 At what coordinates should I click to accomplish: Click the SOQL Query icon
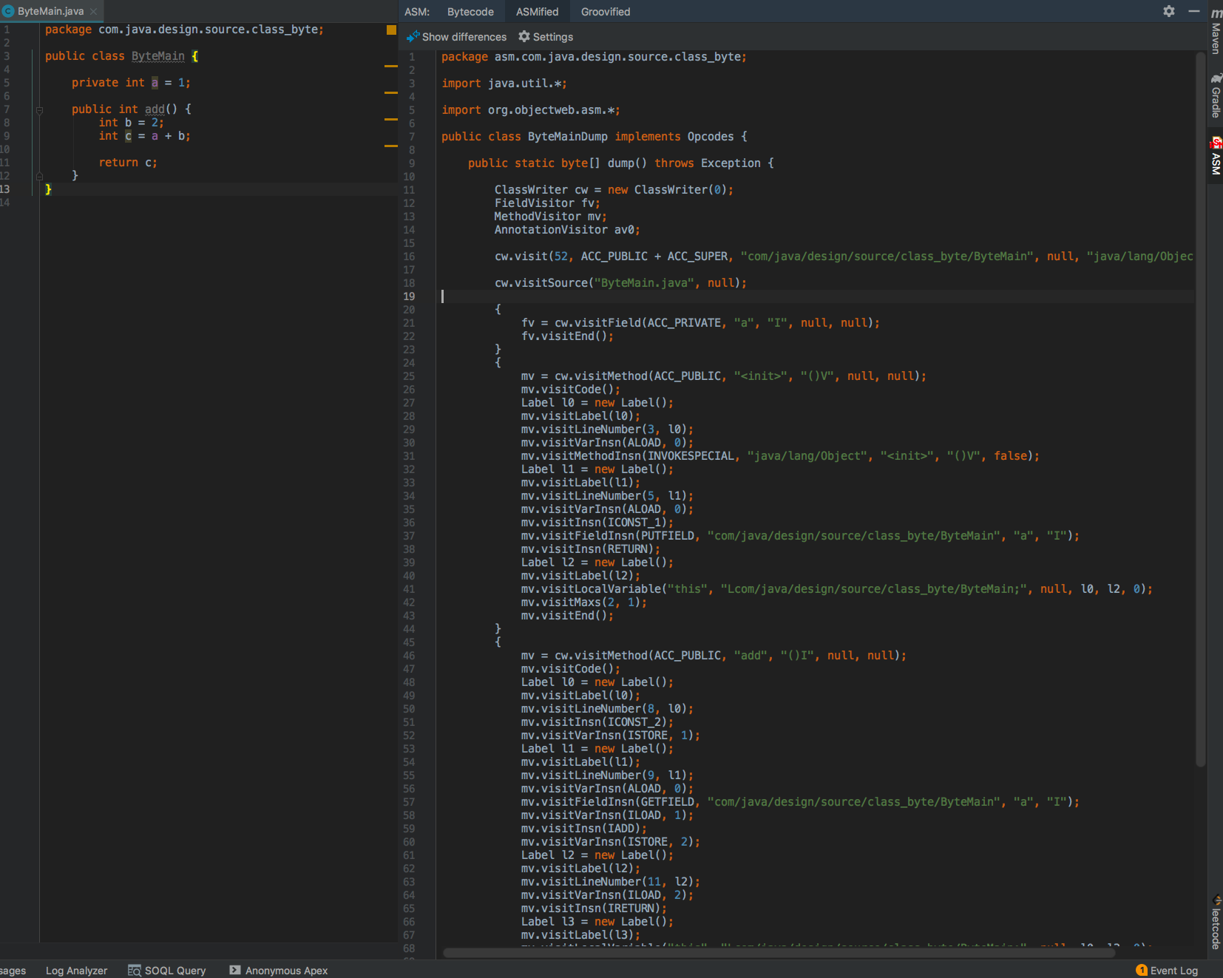134,970
